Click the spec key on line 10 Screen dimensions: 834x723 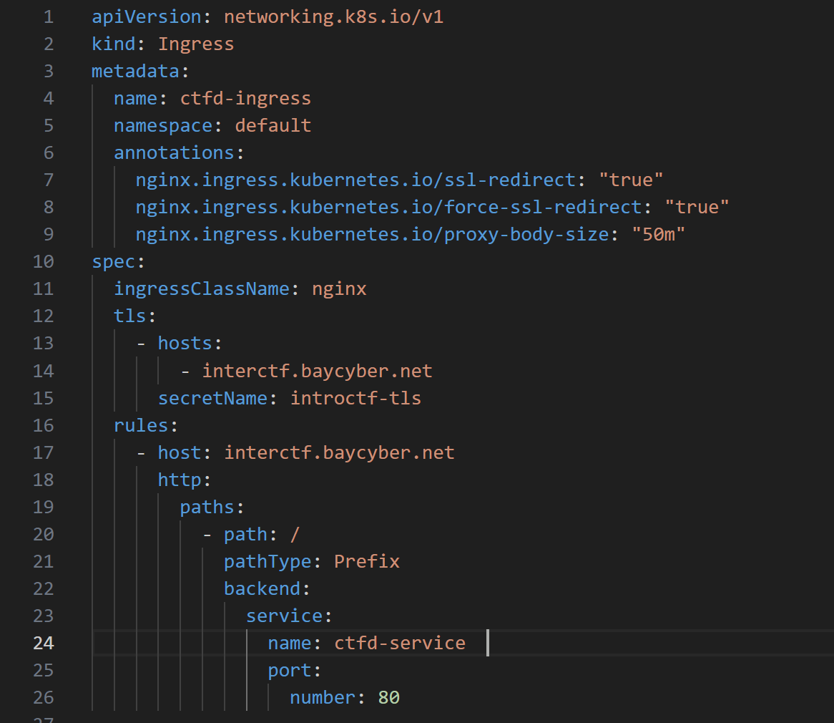tap(113, 262)
